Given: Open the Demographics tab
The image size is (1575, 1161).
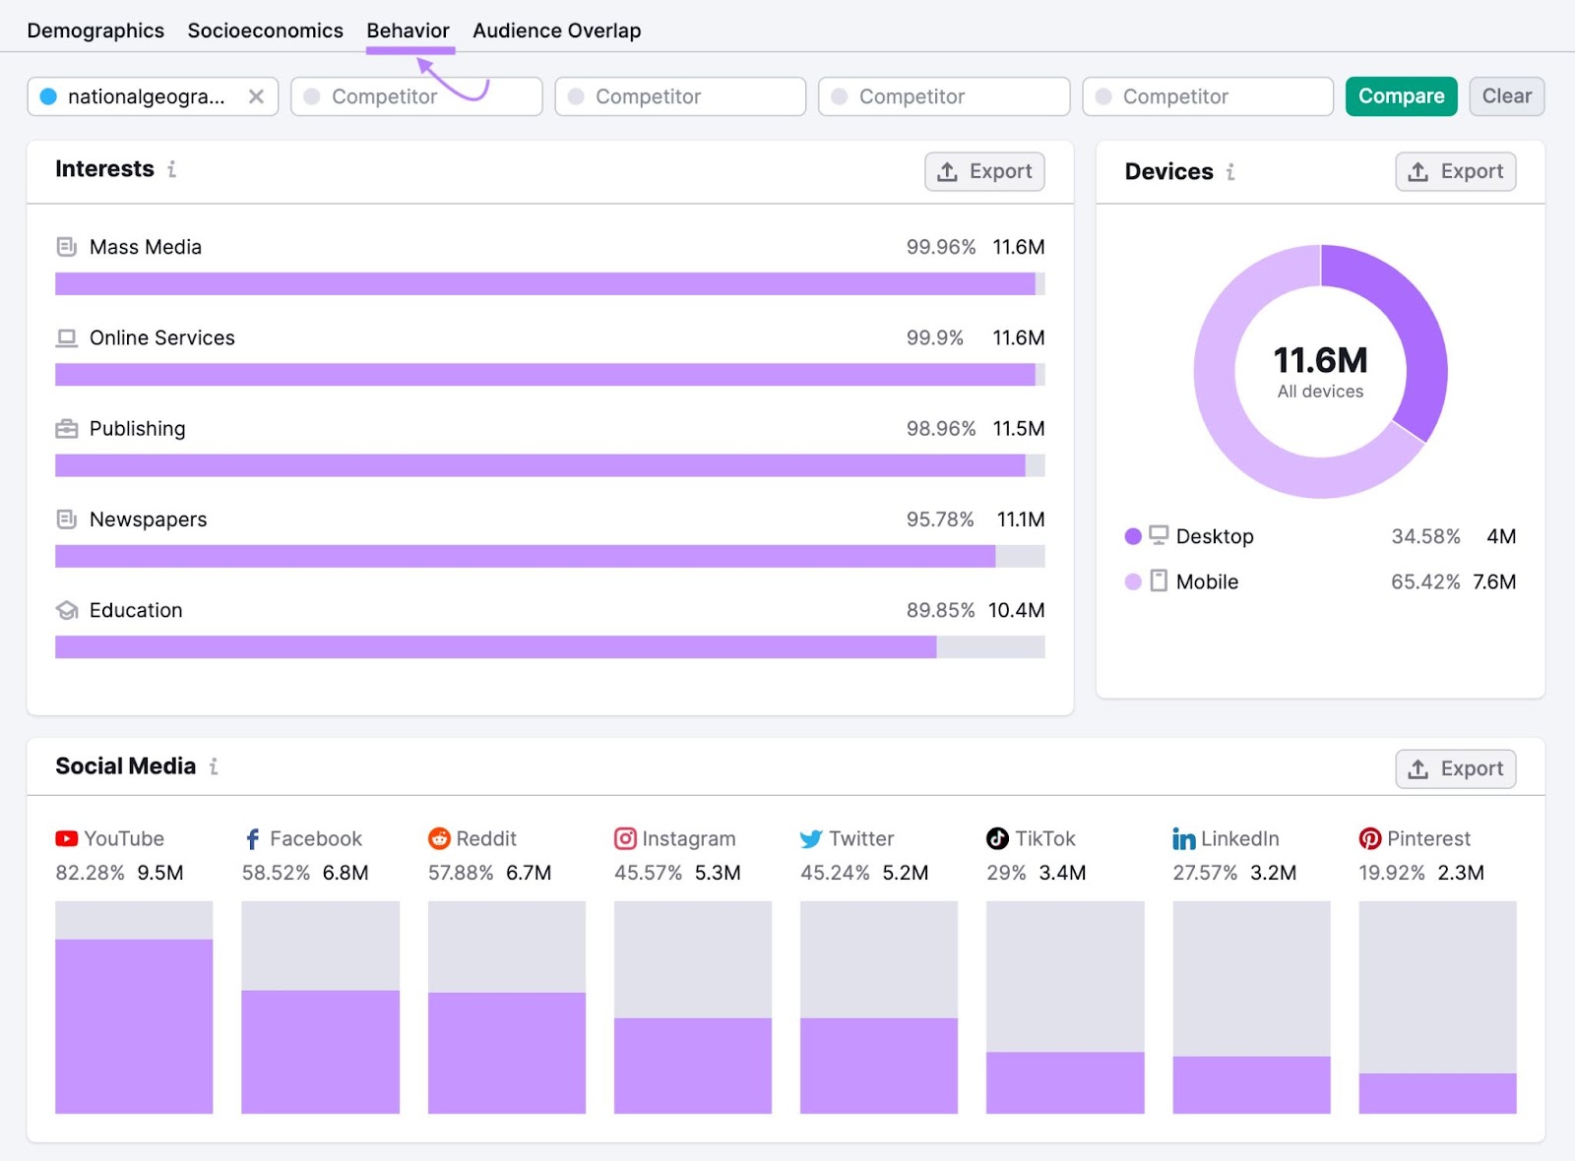Looking at the screenshot, I should click(95, 31).
